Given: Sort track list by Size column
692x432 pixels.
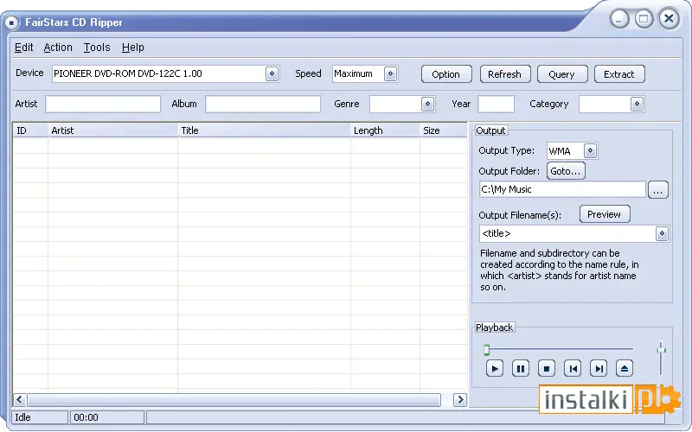Looking at the screenshot, I should pos(443,130).
